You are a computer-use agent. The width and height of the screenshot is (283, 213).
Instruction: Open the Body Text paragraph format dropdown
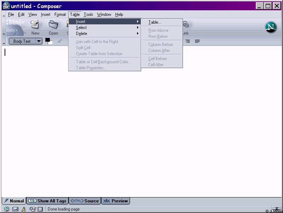(39, 41)
